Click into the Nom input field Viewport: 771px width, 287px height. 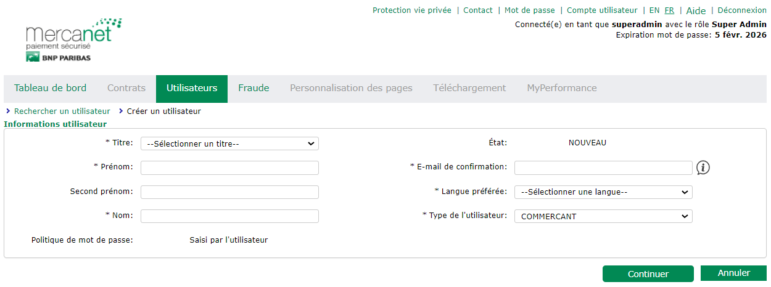[229, 216]
